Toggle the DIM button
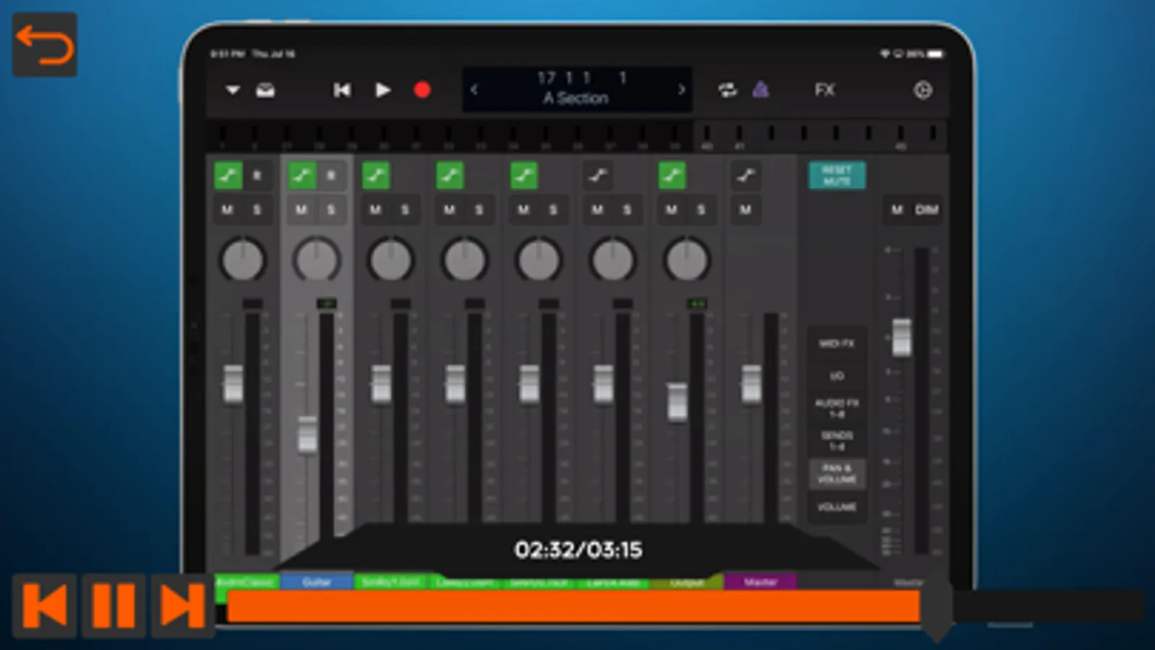 coord(927,210)
